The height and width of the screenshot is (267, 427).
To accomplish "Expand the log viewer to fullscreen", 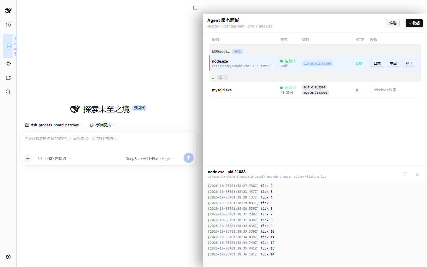I will (x=406, y=174).
